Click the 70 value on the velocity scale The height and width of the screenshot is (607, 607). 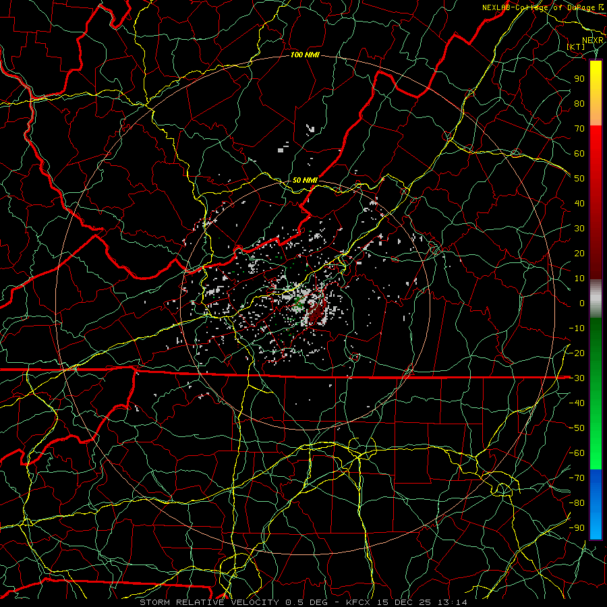pyautogui.click(x=579, y=129)
